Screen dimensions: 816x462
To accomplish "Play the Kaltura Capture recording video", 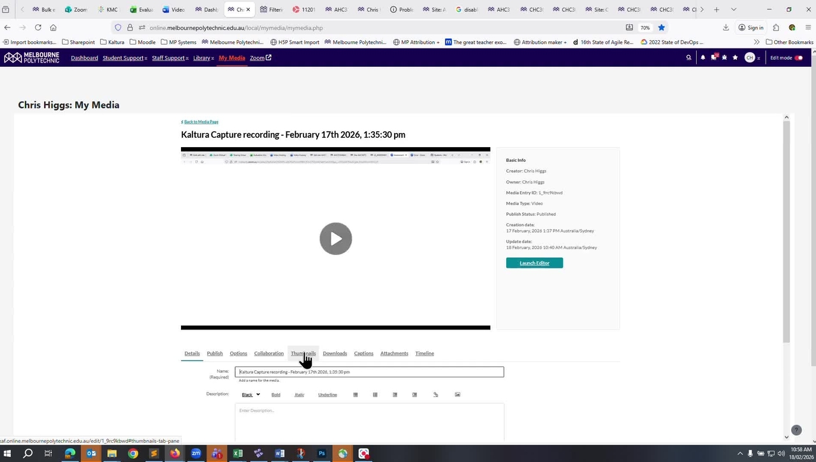I will [335, 238].
